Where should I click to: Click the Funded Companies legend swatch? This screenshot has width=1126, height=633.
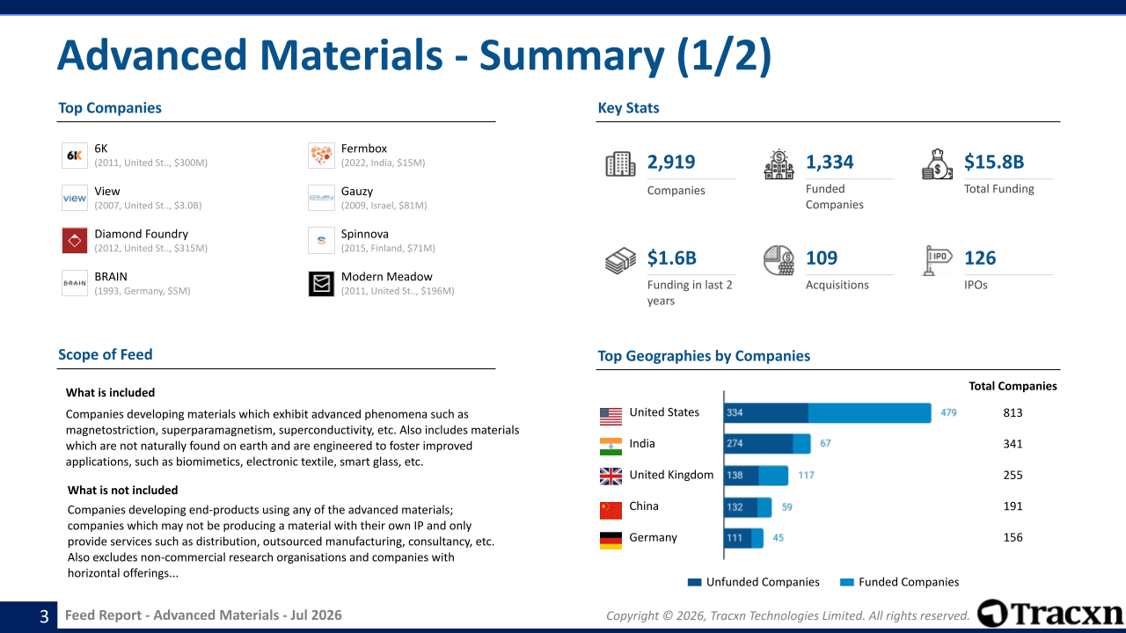pos(847,582)
